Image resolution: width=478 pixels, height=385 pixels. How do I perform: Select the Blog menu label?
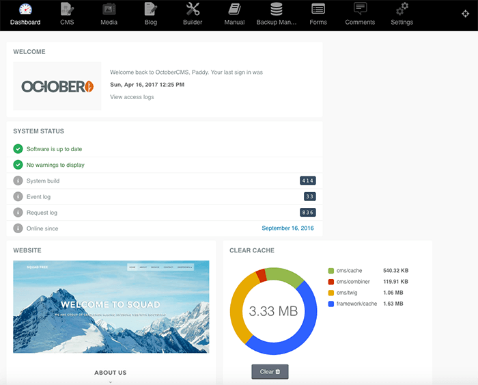click(151, 23)
